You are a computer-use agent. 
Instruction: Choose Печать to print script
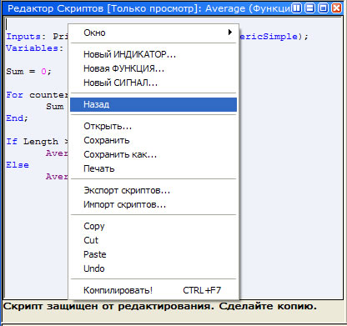point(153,168)
